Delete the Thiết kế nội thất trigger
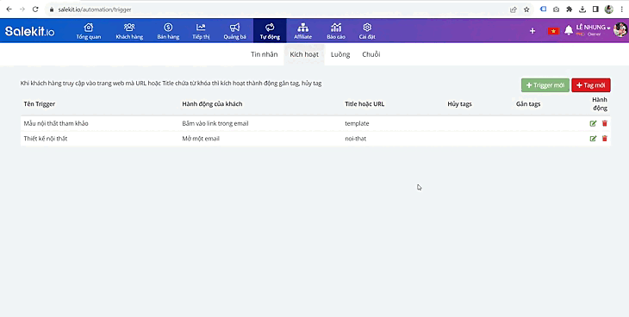Screen dimensions: 629x317 [x=605, y=139]
